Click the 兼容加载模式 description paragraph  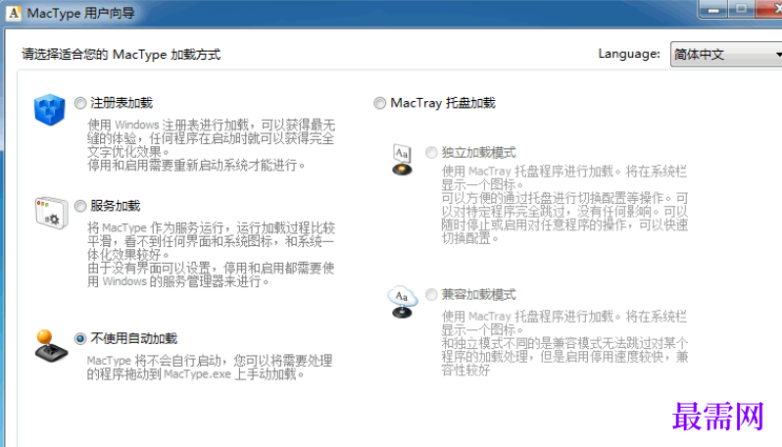[x=564, y=343]
